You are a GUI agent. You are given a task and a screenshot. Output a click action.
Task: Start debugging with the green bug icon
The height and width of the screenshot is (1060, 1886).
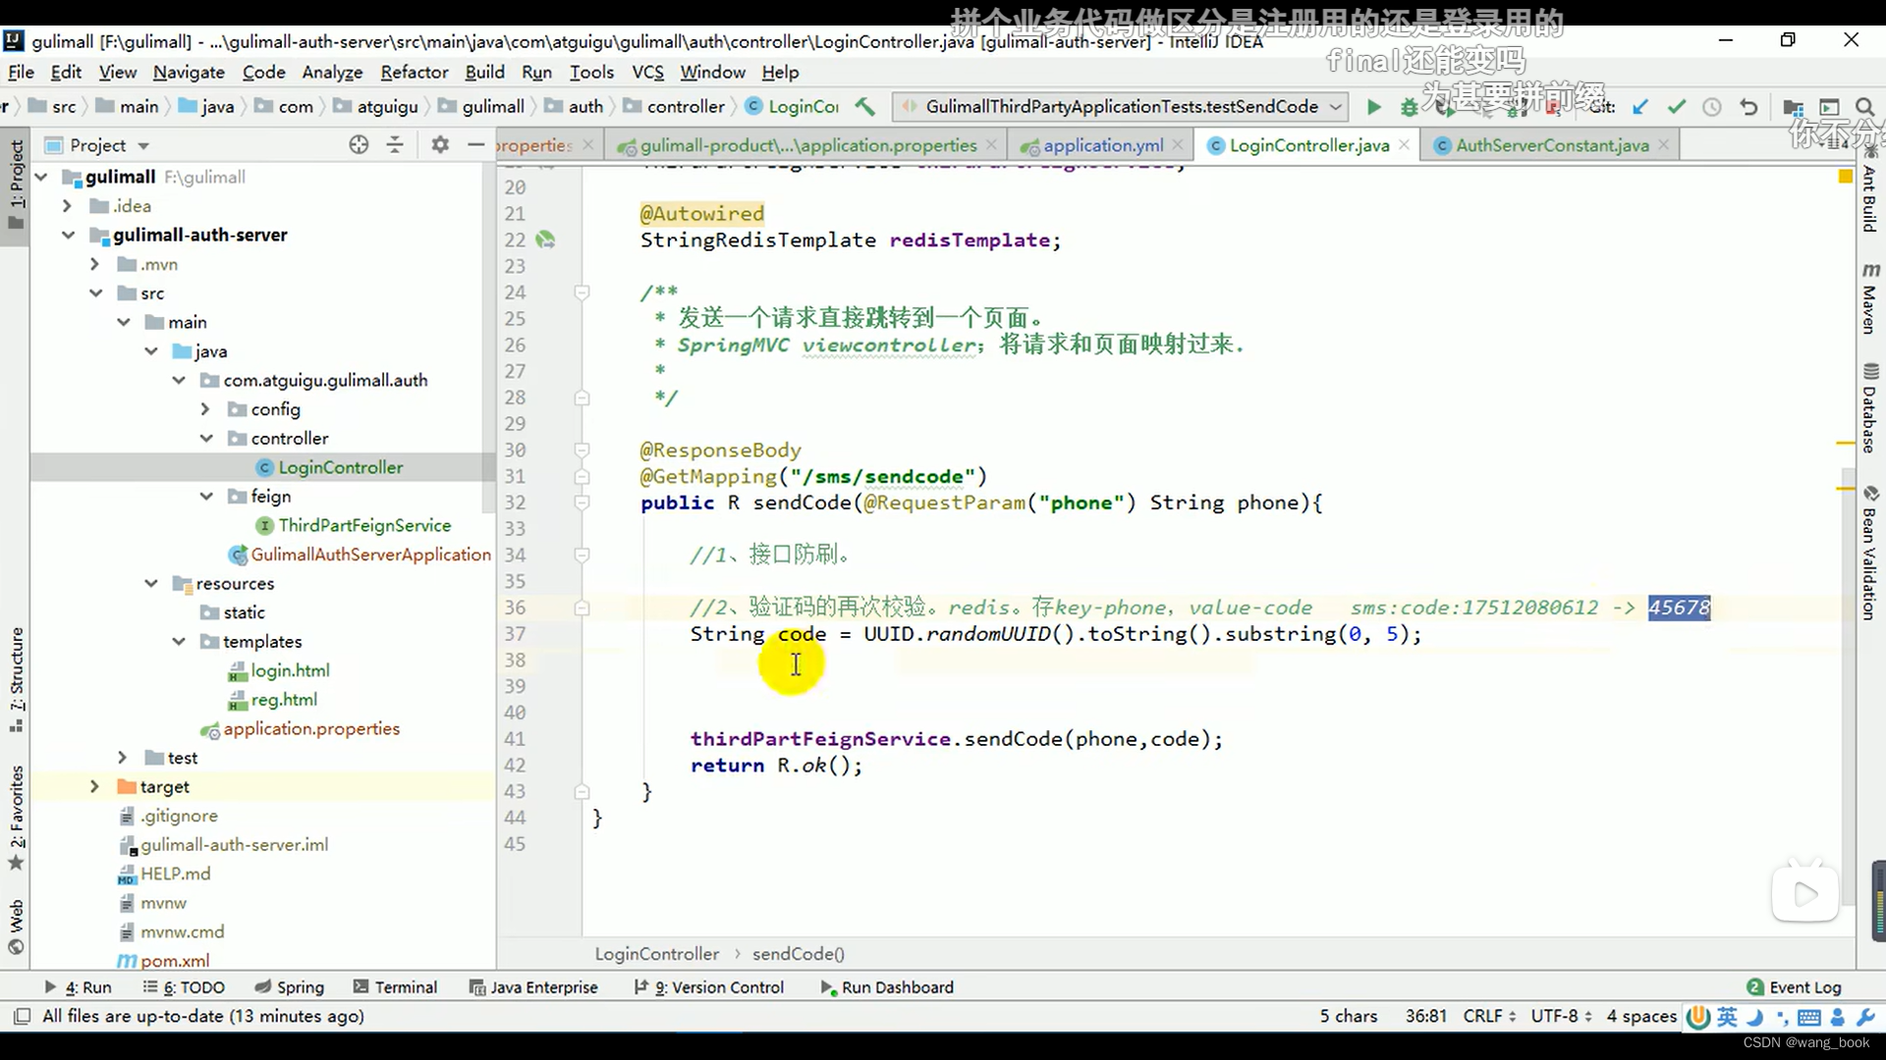tap(1409, 107)
